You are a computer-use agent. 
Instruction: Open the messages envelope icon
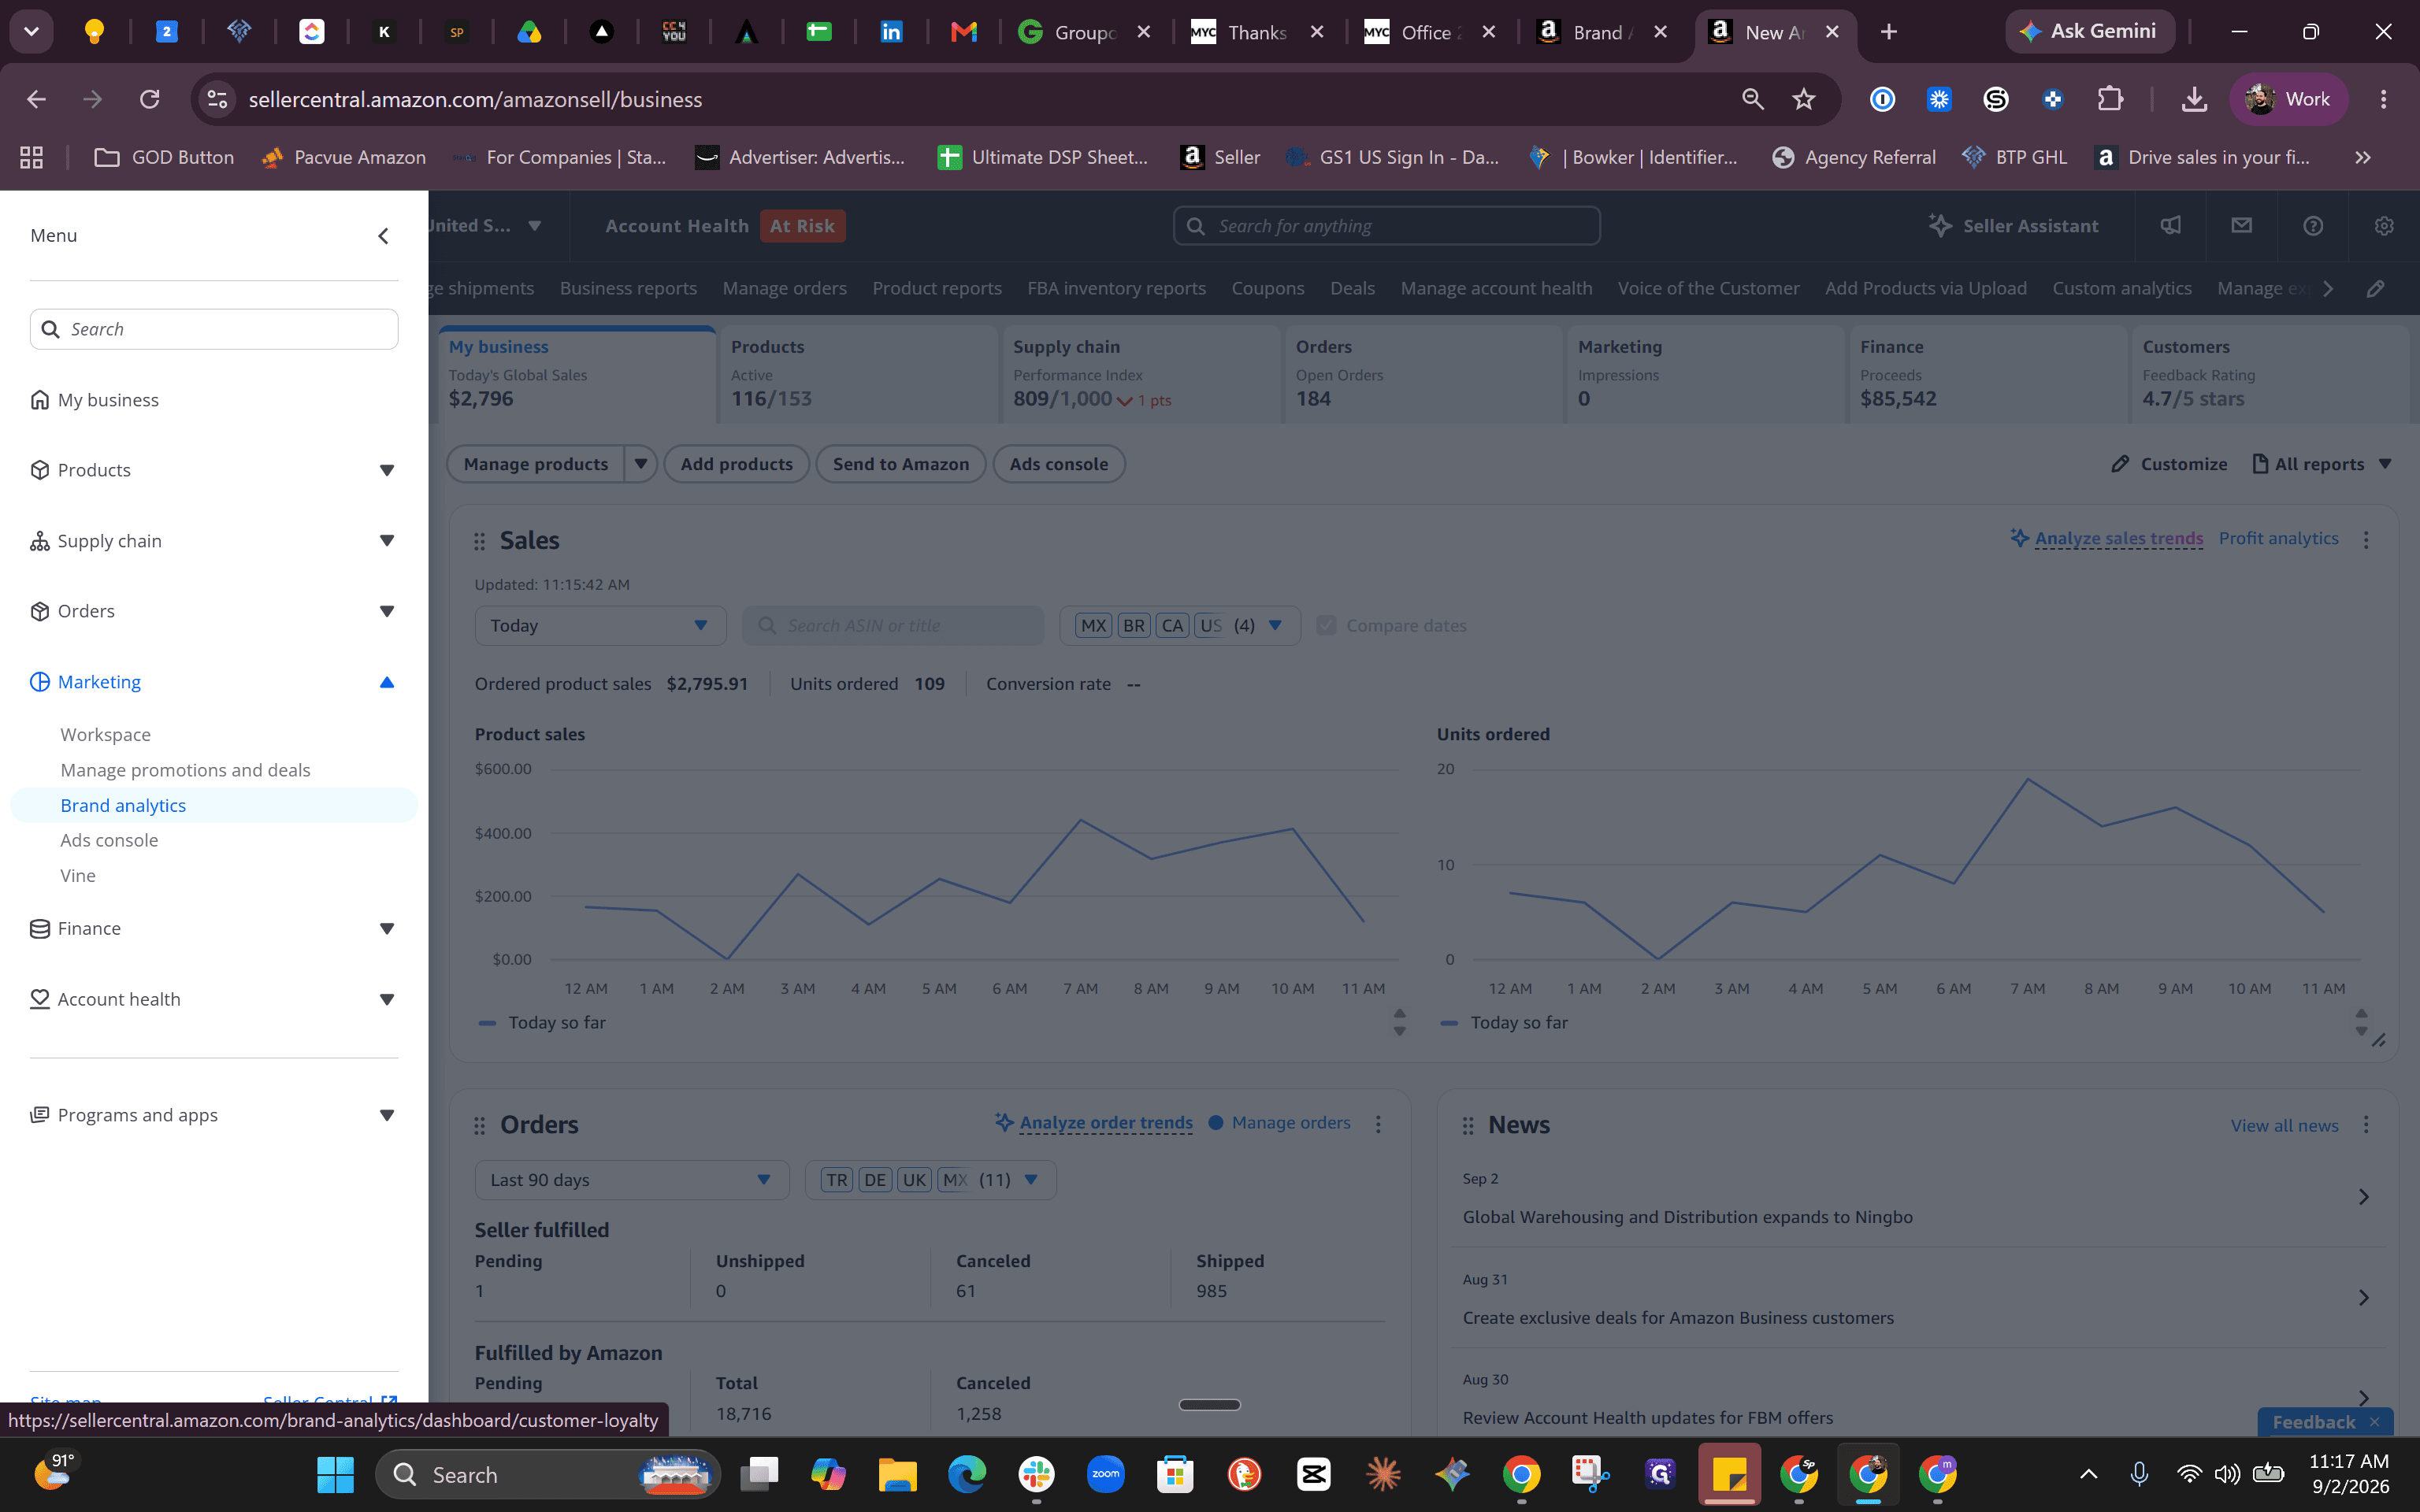pyautogui.click(x=2242, y=226)
